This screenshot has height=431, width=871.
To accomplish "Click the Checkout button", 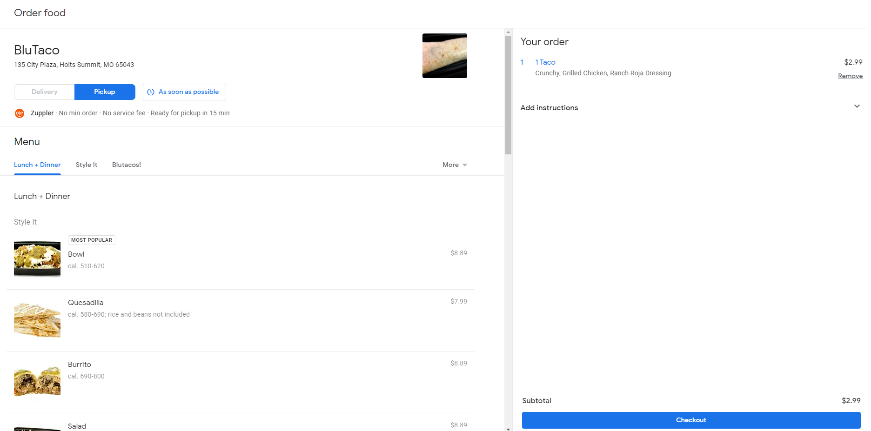I will pyautogui.click(x=691, y=420).
